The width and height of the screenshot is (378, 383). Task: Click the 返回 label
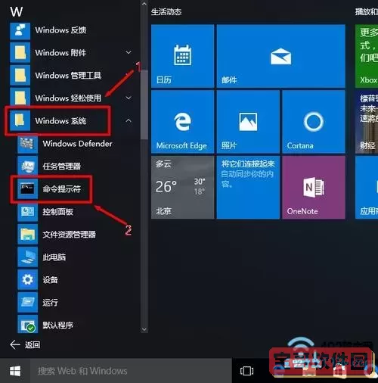pyautogui.click(x=33, y=345)
